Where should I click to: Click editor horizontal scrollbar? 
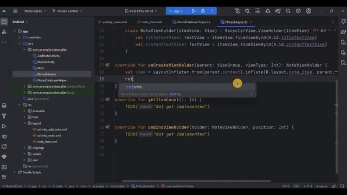(x=196, y=181)
